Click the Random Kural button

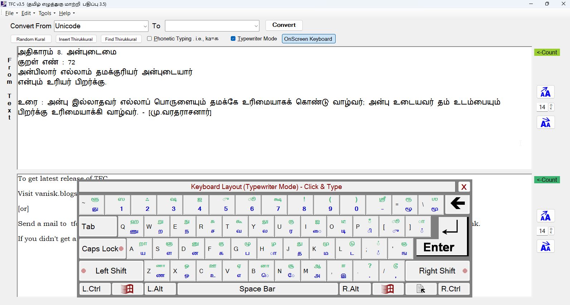click(31, 39)
